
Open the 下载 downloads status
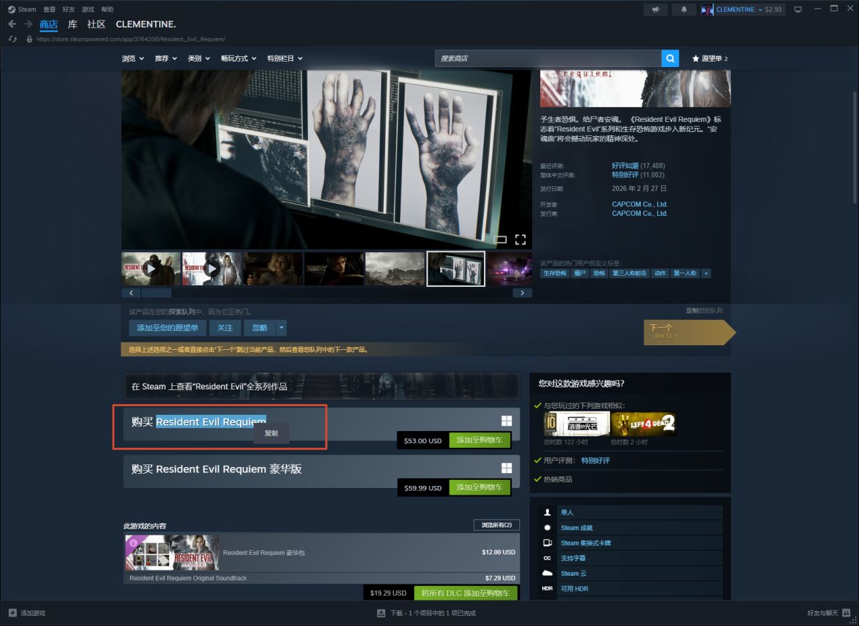[x=427, y=613]
